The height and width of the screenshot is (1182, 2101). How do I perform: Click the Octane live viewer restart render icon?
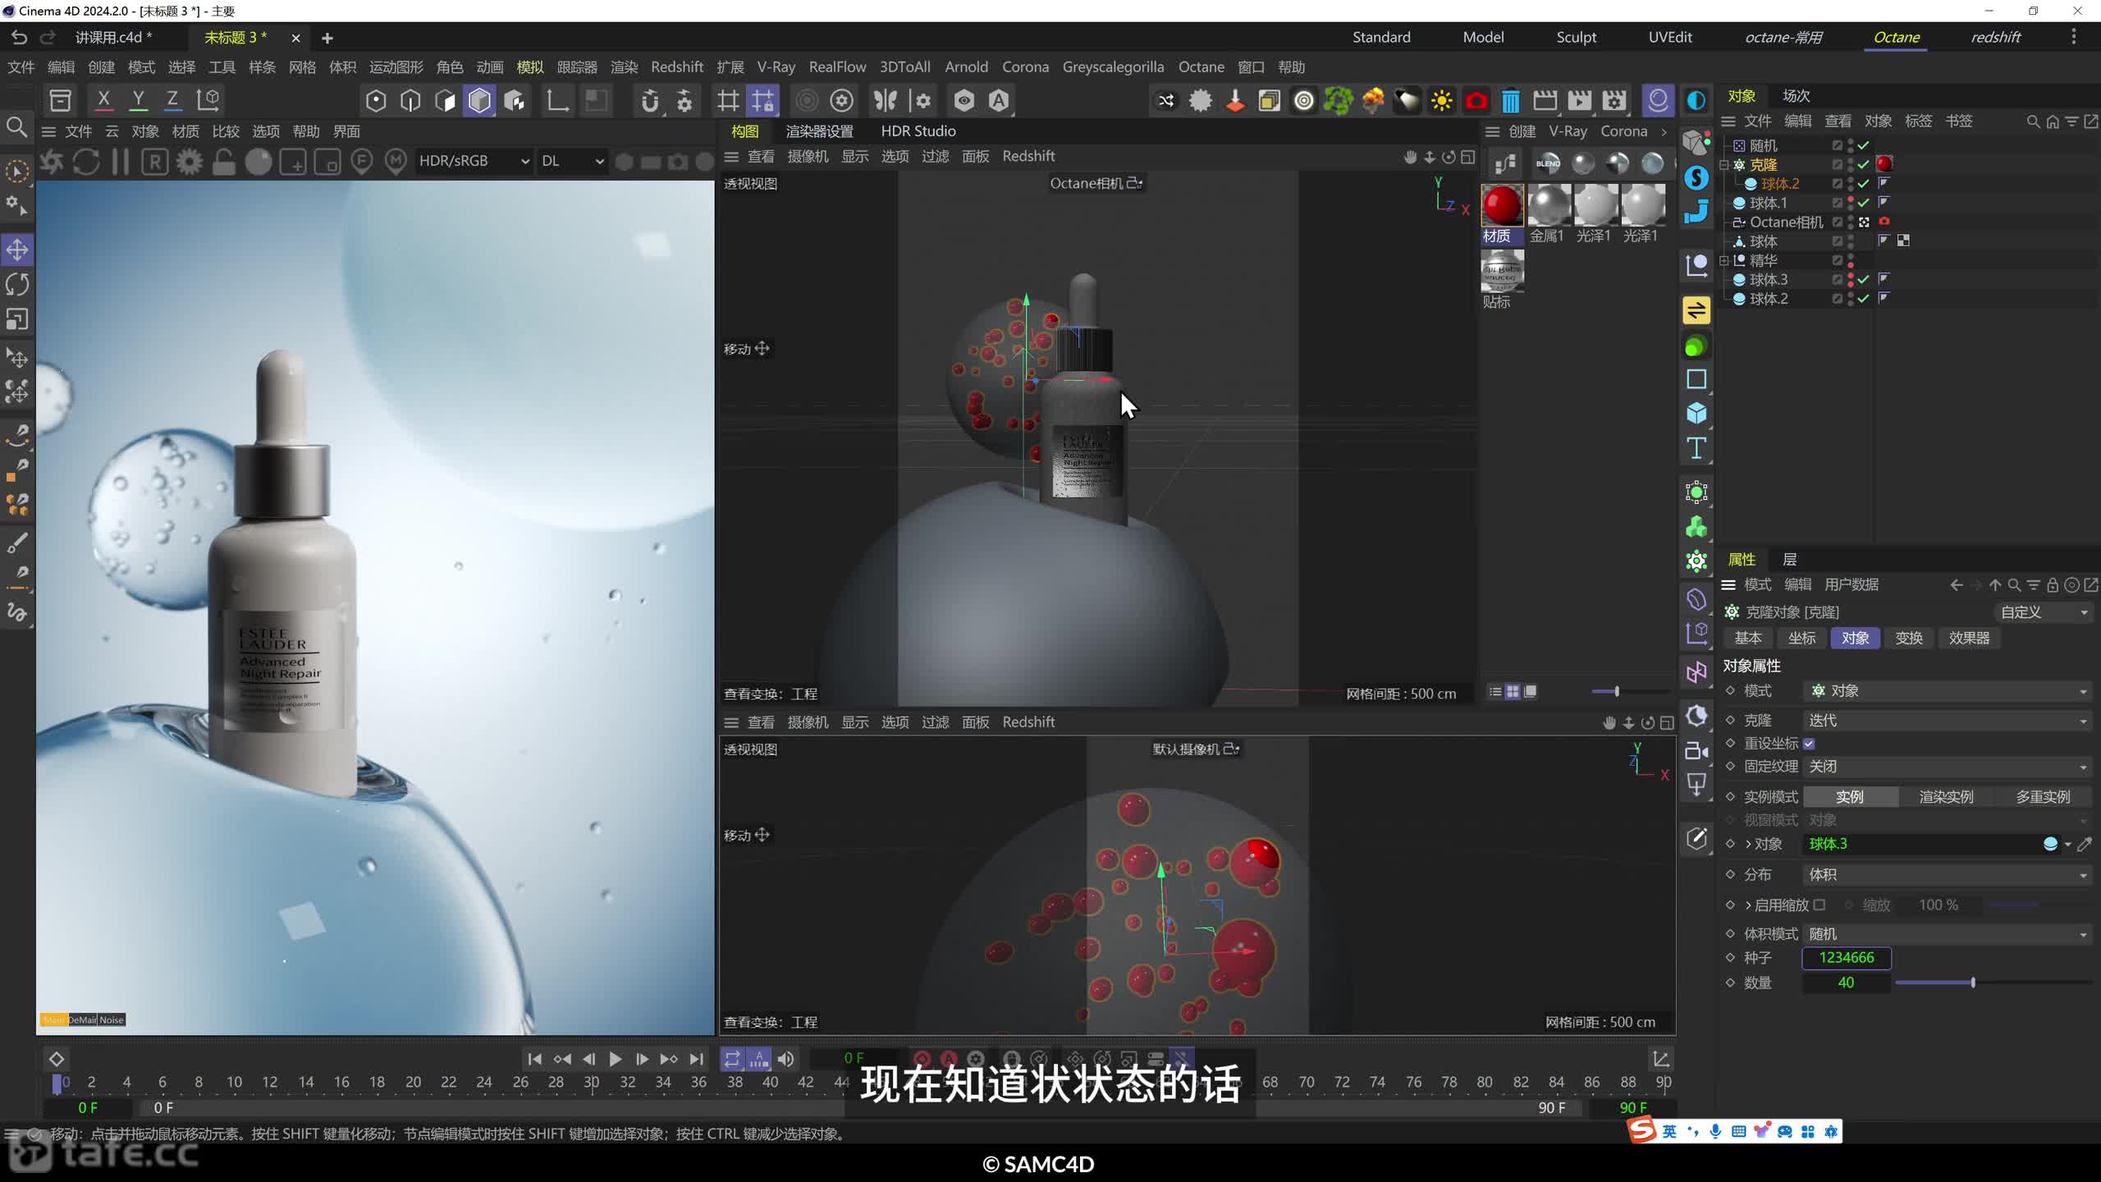coord(86,162)
